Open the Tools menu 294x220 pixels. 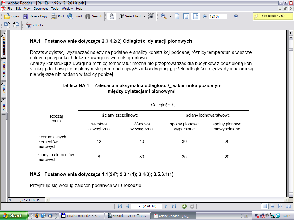[x=55, y=9]
